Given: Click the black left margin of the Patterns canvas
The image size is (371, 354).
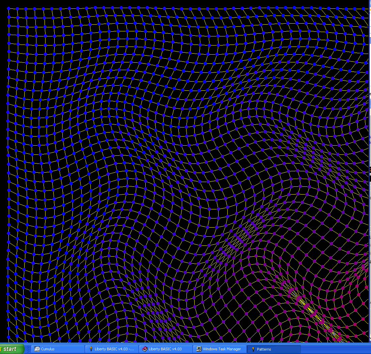Looking at the screenshot, I should click(3, 169).
